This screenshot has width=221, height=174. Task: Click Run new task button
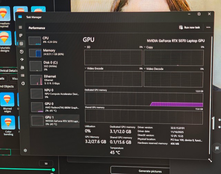[190, 28]
